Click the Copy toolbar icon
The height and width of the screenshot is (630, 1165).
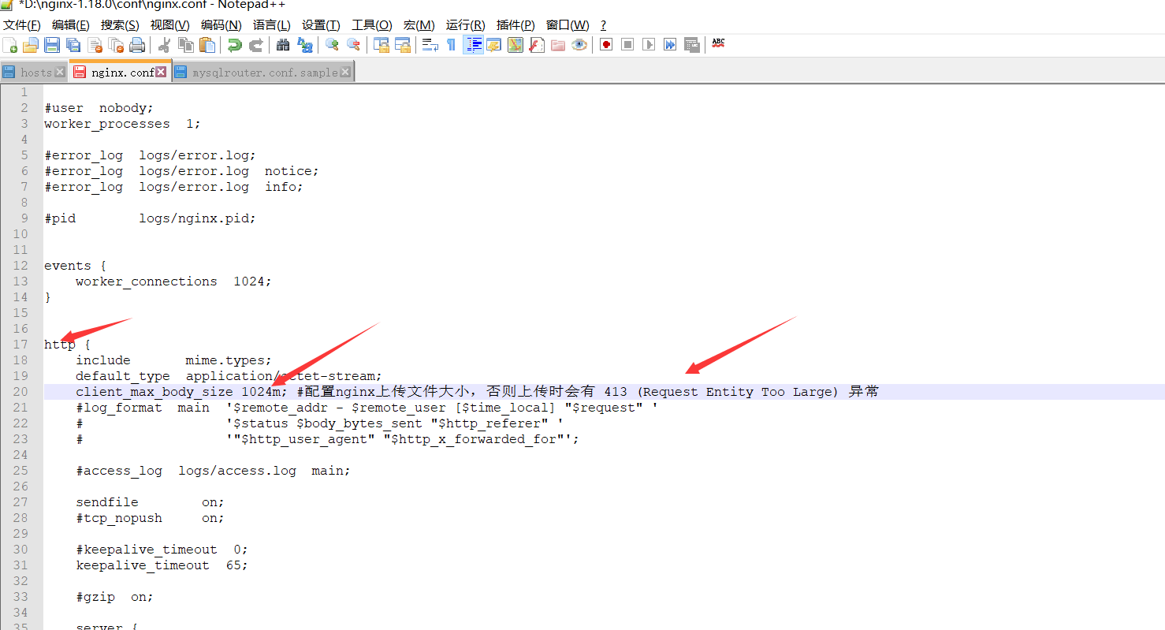(x=186, y=45)
